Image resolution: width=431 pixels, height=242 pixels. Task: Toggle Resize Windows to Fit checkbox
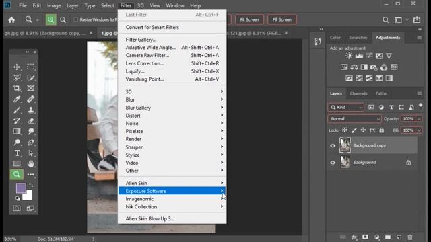click(76, 19)
